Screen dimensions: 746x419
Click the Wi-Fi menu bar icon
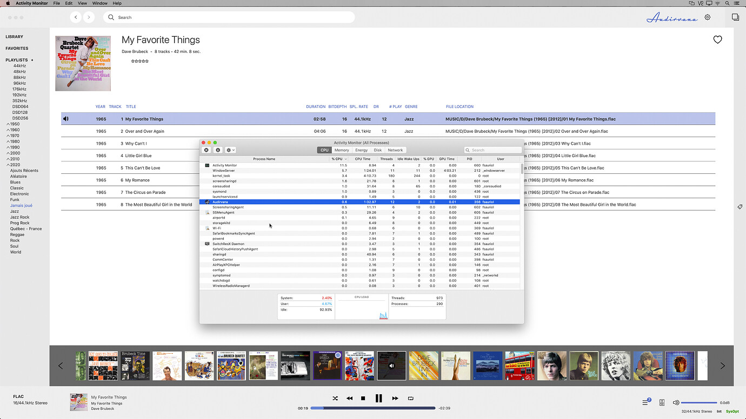point(717,3)
